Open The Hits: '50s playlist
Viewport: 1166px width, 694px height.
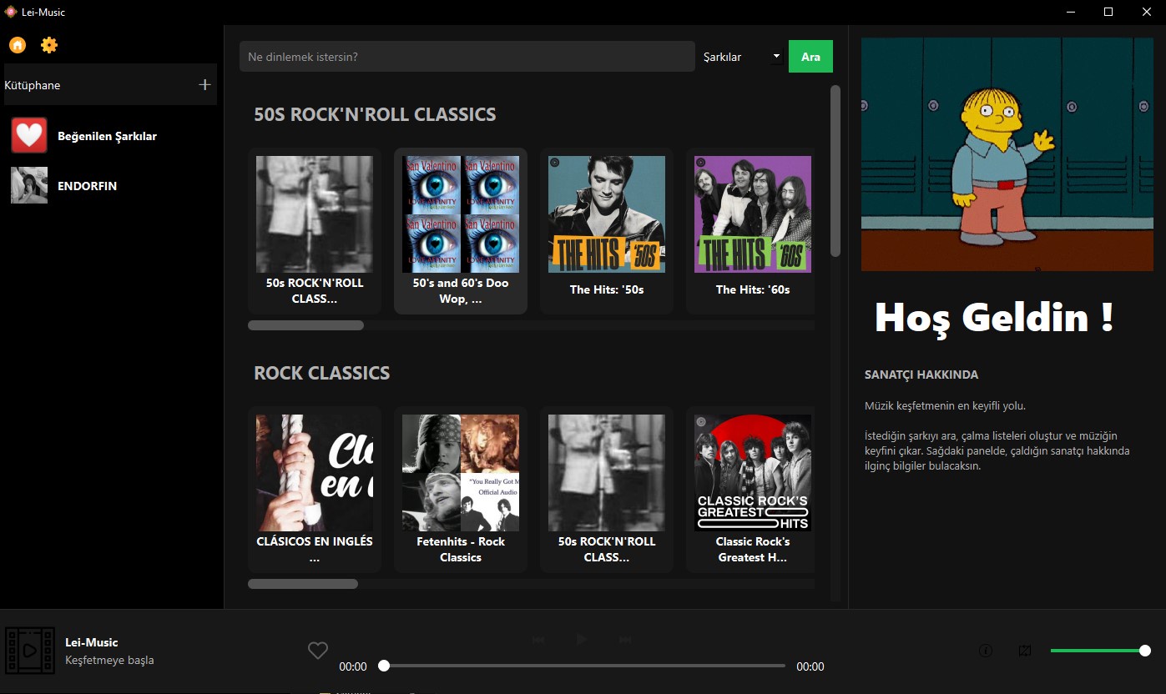607,231
